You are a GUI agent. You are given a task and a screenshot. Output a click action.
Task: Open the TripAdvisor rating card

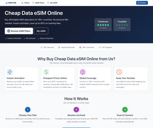(103, 25)
